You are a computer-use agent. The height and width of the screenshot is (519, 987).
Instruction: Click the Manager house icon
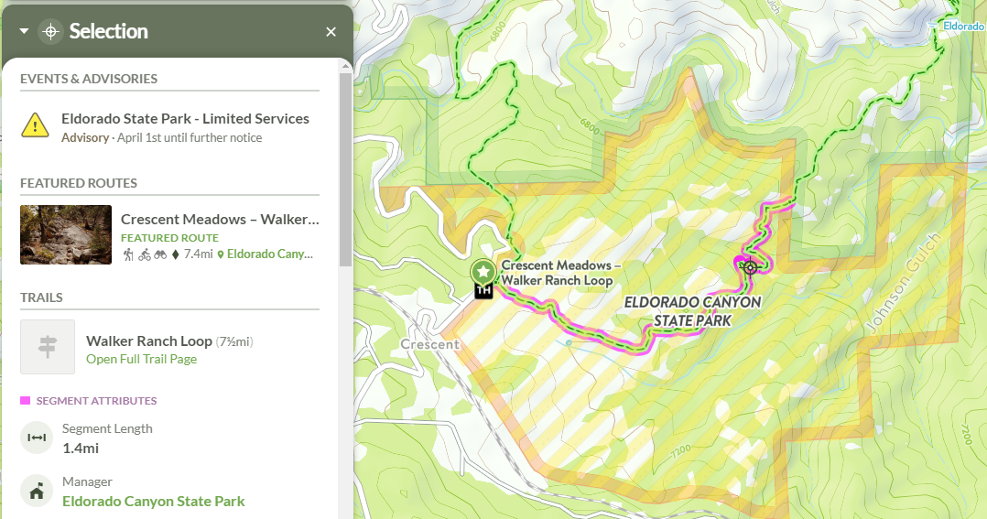pos(37,492)
